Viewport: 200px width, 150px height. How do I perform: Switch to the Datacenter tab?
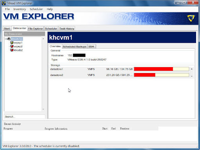click(x=20, y=28)
